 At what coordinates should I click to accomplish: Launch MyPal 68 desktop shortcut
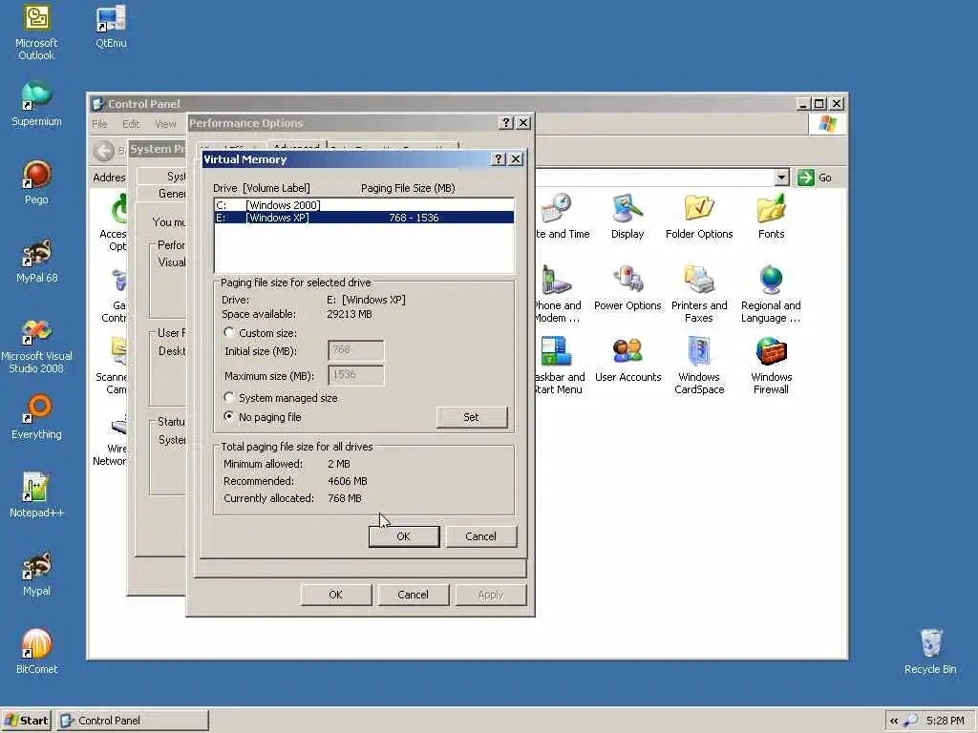pyautogui.click(x=36, y=261)
